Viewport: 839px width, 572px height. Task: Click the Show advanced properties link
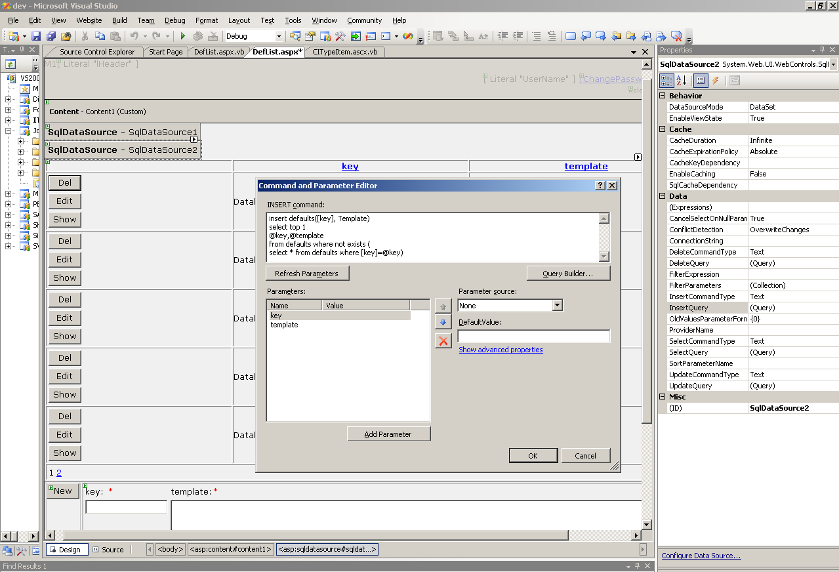click(x=501, y=350)
